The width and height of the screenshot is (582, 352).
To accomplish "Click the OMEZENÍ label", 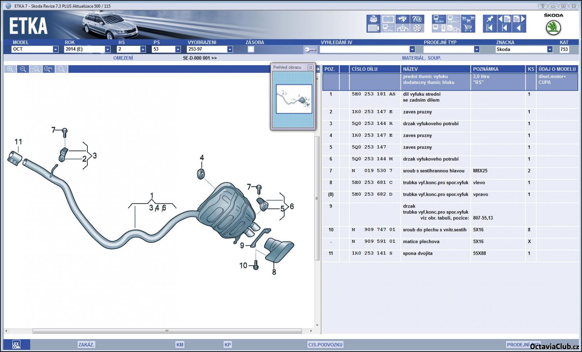I will coord(123,58).
